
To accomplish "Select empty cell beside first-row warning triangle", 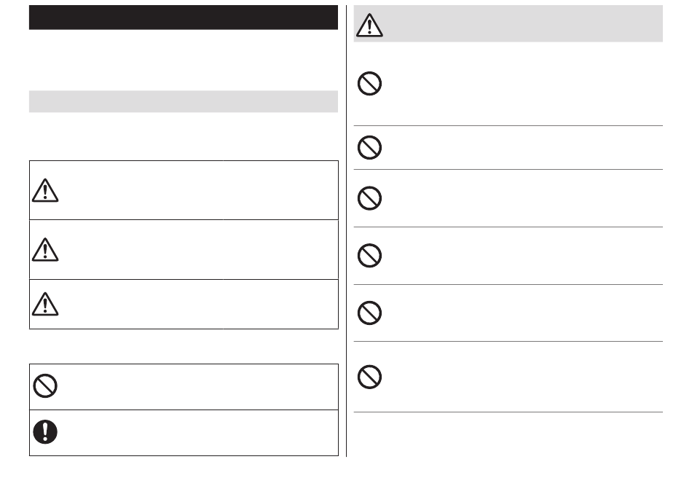I will click(199, 190).
